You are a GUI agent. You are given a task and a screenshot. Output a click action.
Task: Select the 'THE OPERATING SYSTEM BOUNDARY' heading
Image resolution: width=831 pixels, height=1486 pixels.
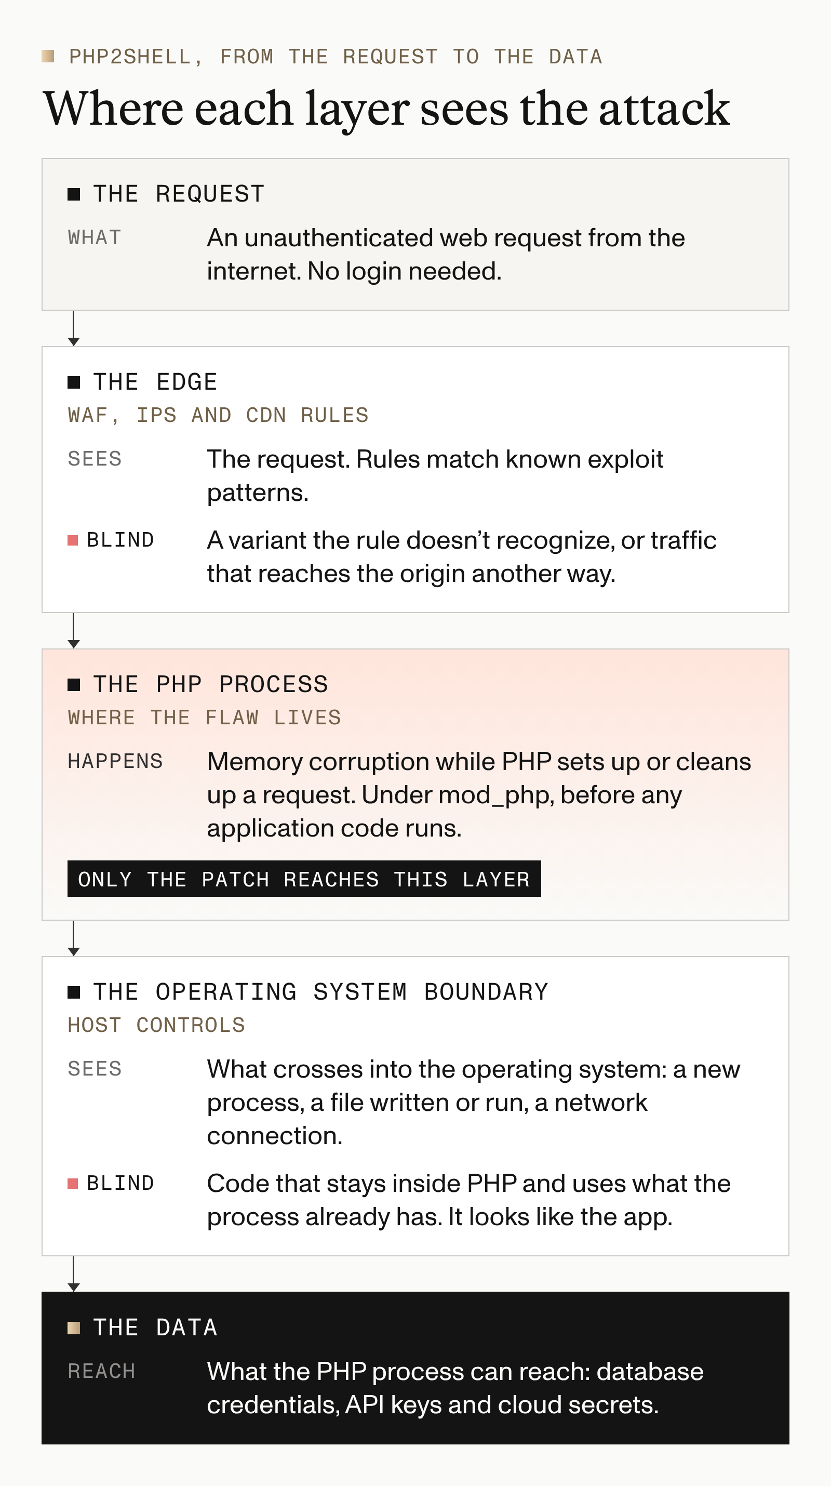(320, 992)
